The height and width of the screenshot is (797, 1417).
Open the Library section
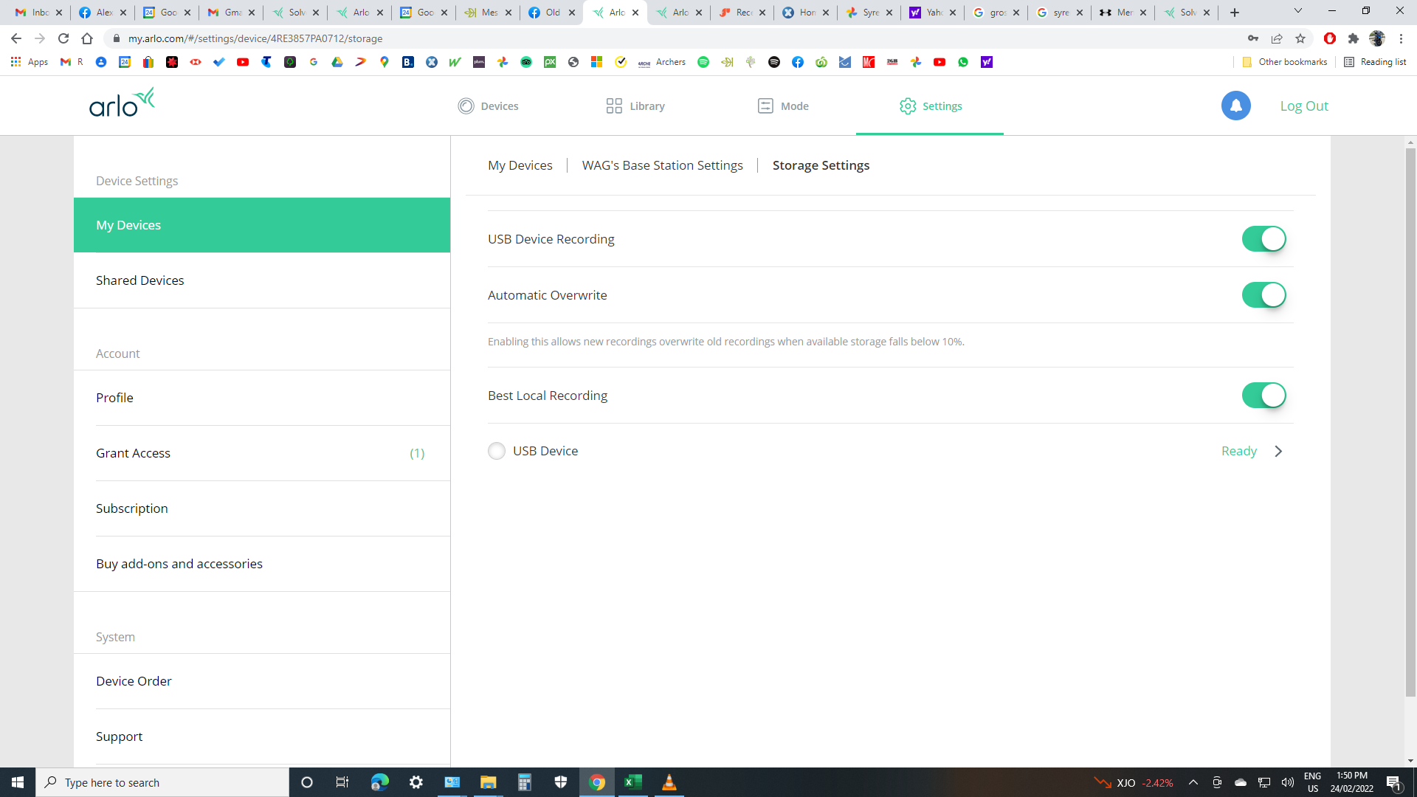[x=635, y=106]
